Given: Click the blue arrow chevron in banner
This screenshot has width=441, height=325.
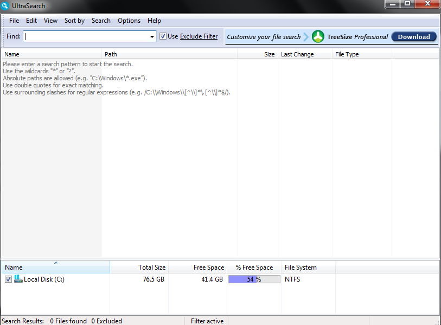Looking at the screenshot, I should (306, 36).
